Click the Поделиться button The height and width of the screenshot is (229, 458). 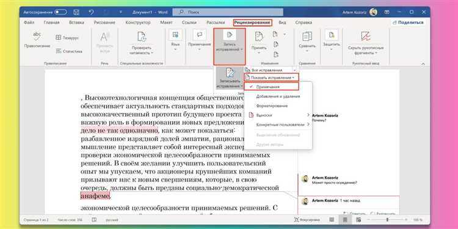409,23
